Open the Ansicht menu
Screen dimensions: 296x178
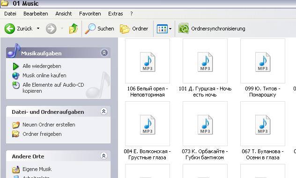pyautogui.click(x=63, y=14)
